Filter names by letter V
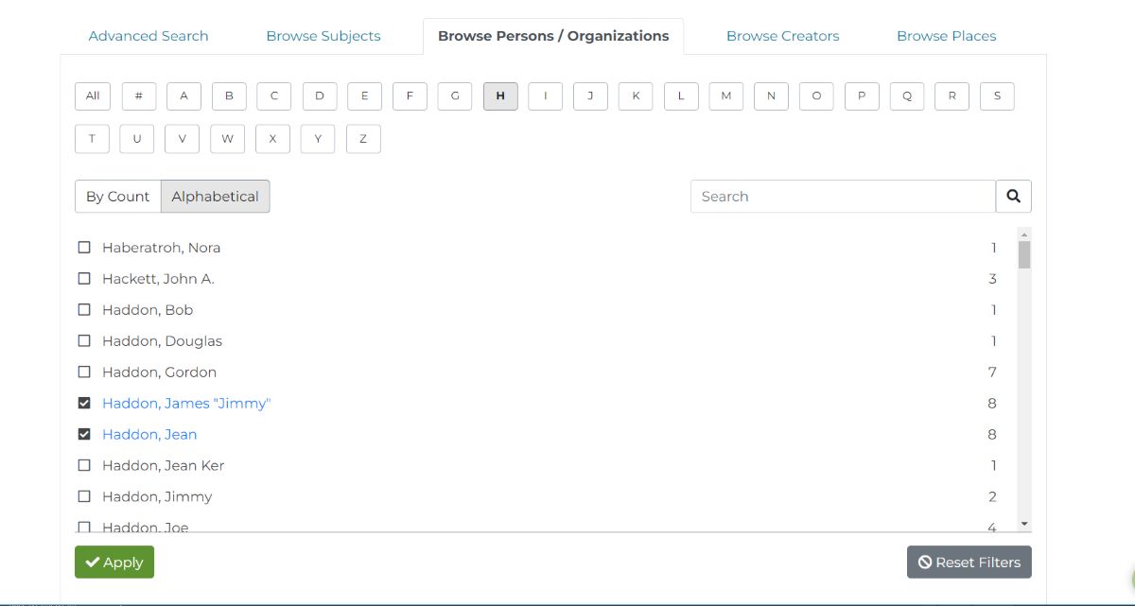Image resolution: width=1135 pixels, height=606 pixels. point(182,139)
